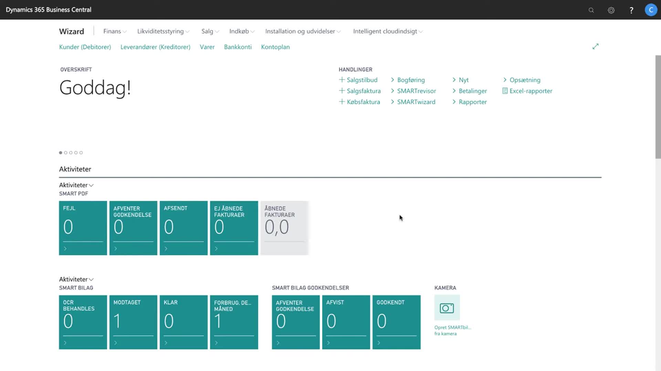Viewport: 661px width, 371px height.
Task: Select the second headline carousel dot
Action: pyautogui.click(x=66, y=153)
